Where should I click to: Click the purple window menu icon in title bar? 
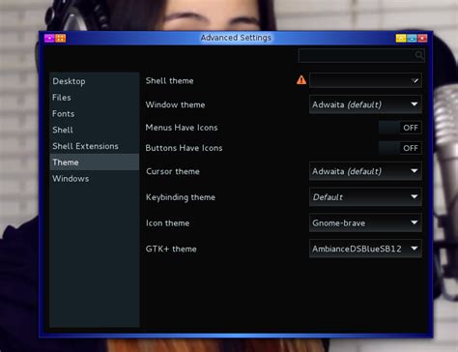click(49, 39)
